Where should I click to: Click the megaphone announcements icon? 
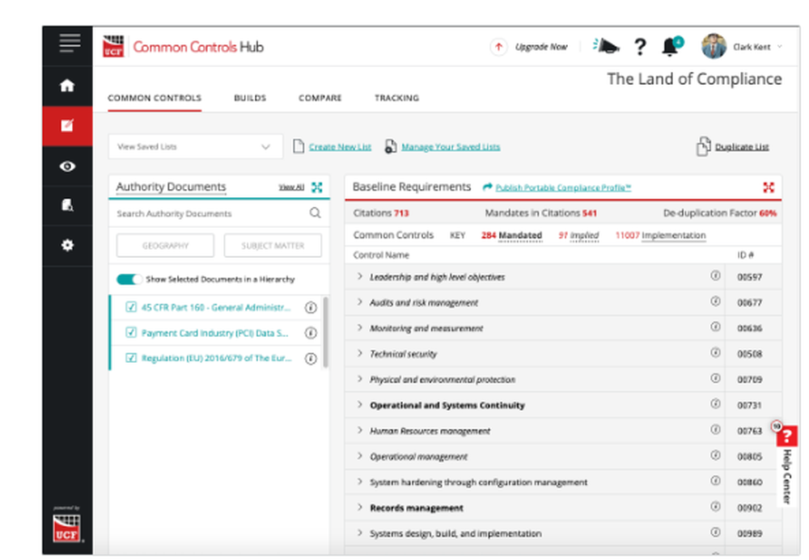[x=606, y=46]
